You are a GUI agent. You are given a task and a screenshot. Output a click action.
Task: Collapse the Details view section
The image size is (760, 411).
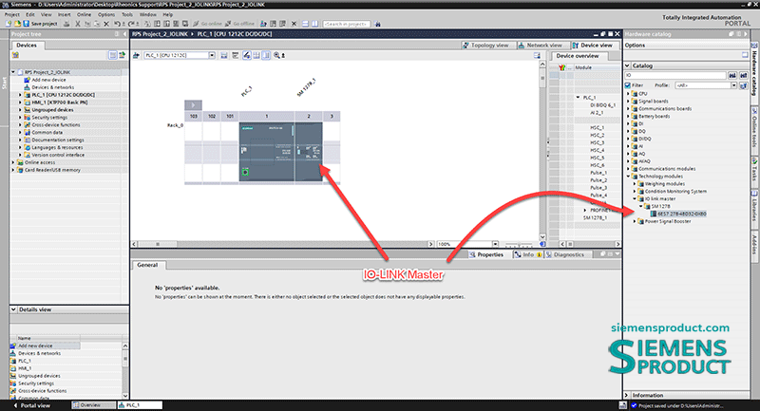pos(13,309)
